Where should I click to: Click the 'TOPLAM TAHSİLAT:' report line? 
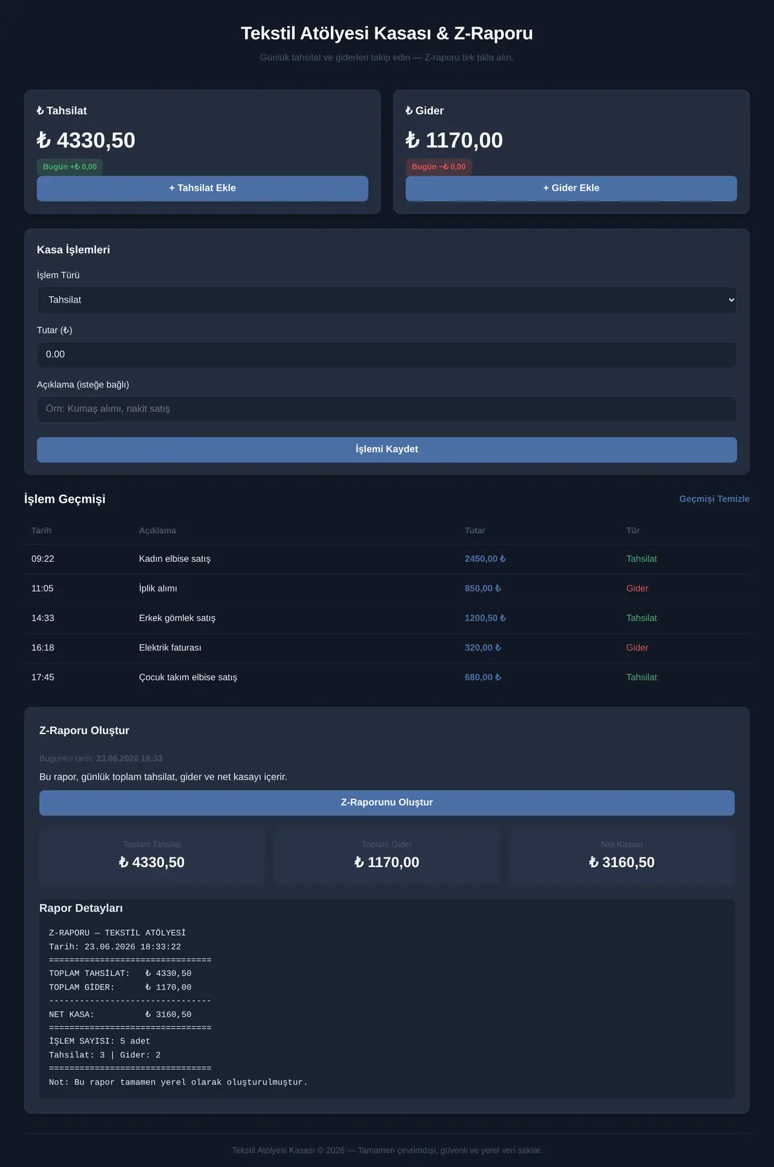(120, 973)
